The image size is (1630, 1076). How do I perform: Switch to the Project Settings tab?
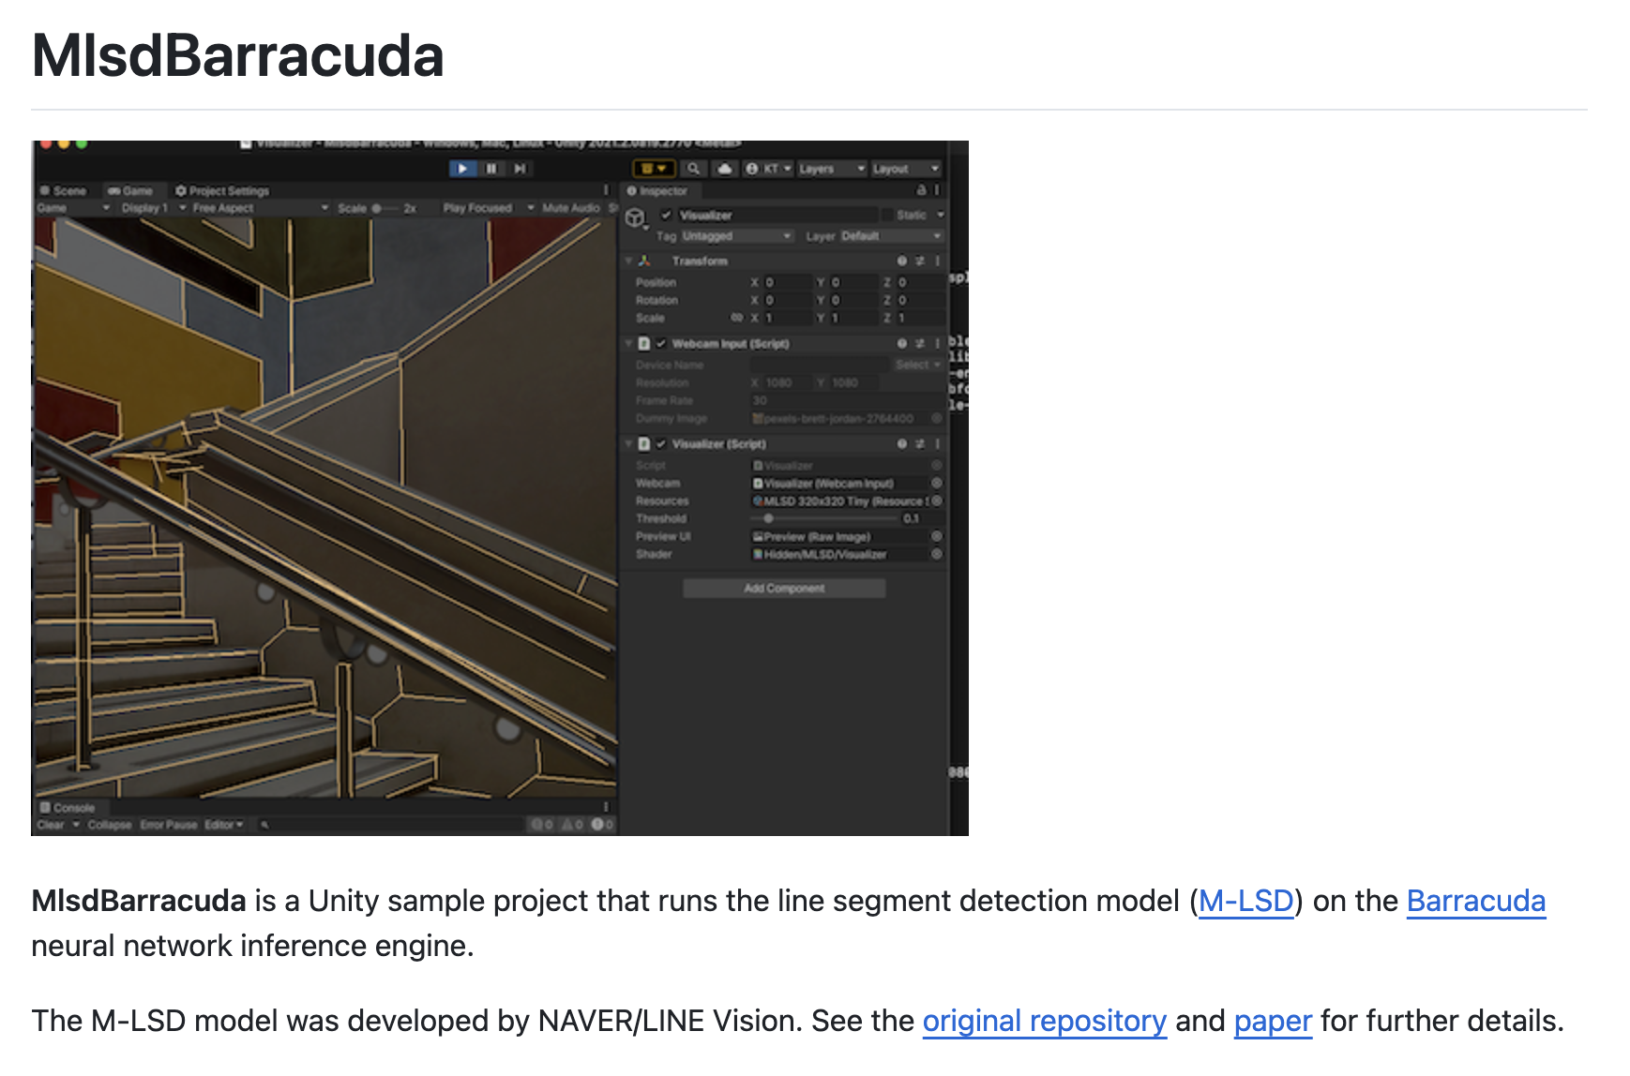[x=222, y=190]
